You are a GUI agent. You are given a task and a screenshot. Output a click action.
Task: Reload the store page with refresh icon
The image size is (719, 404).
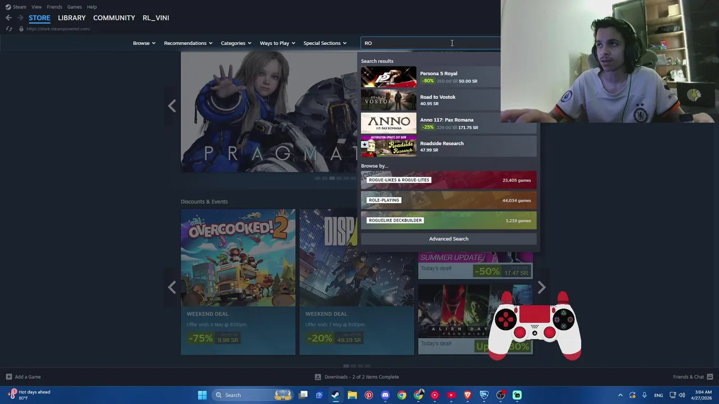(8, 29)
